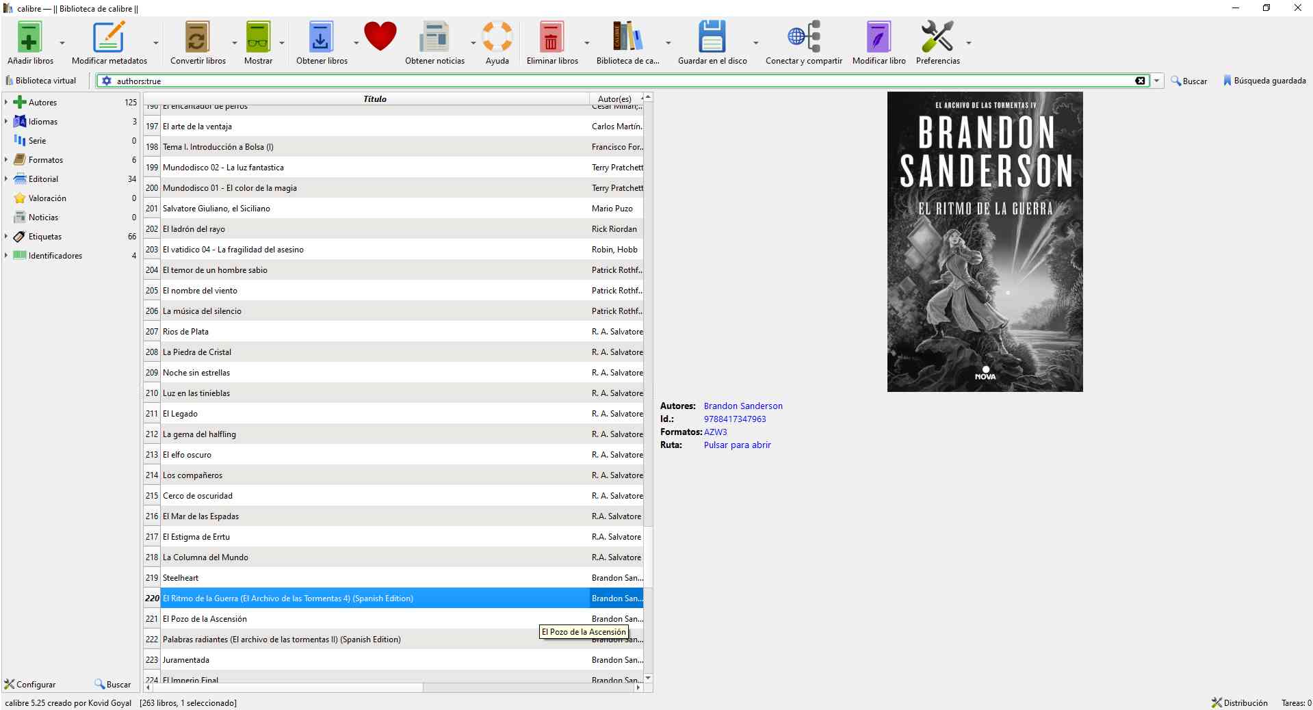Open Preferencias tools icon
This screenshot has width=1313, height=710.
click(x=937, y=38)
